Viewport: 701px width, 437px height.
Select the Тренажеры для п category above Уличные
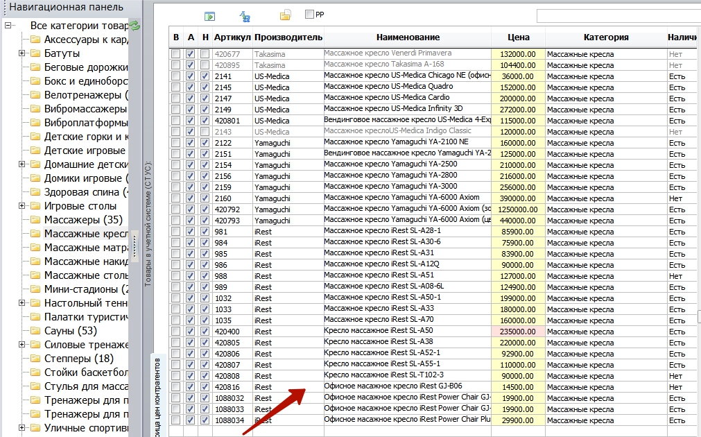[86, 413]
